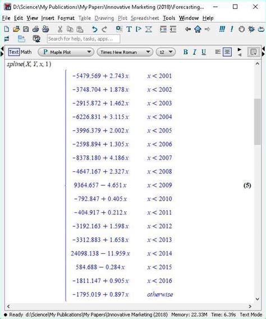Click the search for help field
Screen dimensions: 266x319
pos(84,39)
